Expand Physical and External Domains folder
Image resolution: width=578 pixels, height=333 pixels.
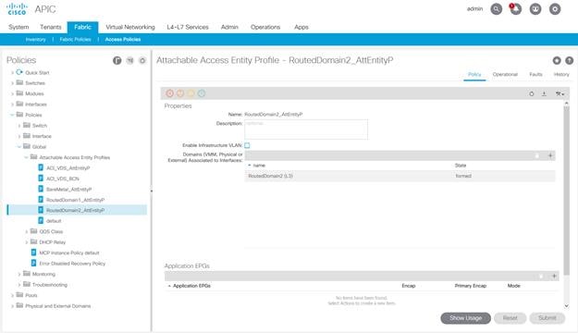click(x=12, y=306)
